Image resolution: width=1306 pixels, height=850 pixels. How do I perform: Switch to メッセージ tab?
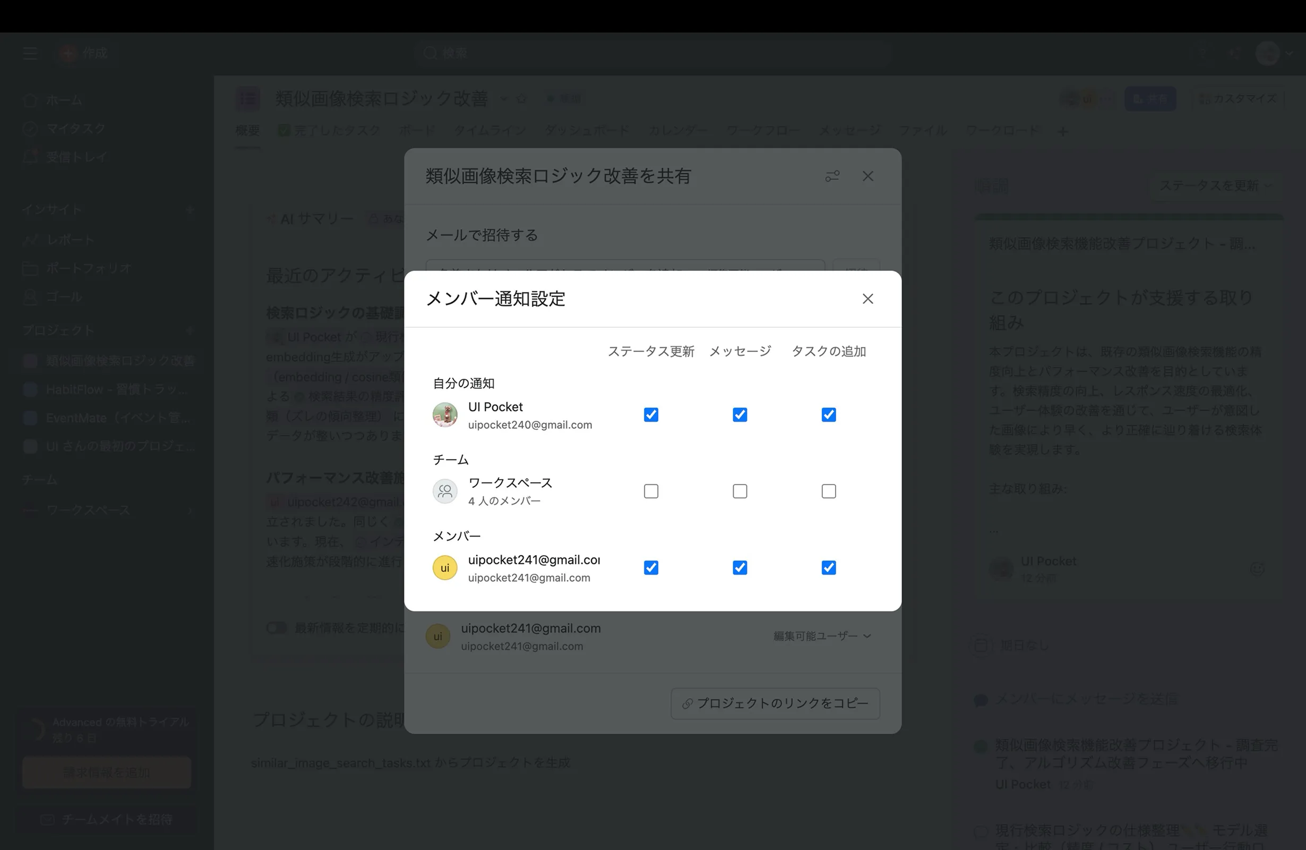tap(849, 131)
